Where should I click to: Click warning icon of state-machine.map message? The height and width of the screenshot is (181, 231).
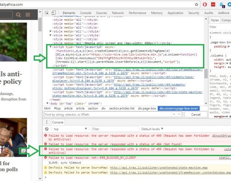coord(46,167)
